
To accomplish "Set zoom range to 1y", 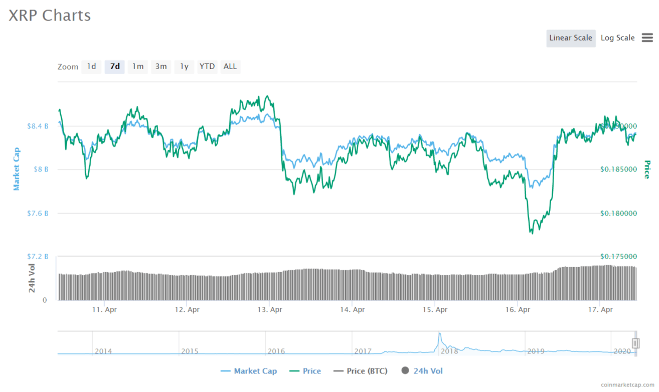I will pyautogui.click(x=184, y=66).
